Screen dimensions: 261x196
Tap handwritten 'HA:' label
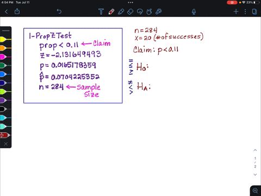(x=144, y=86)
